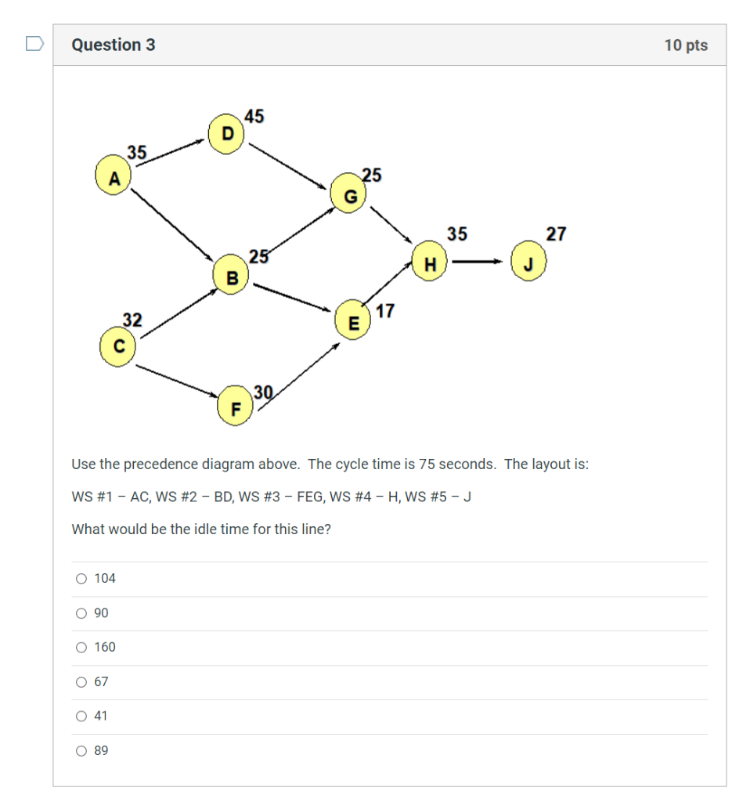Click the node labeled J in the diagram
Screen dimensions: 750x802
point(529,263)
